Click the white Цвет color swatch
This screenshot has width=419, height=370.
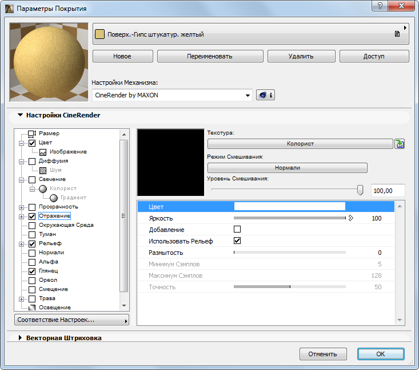coord(290,206)
